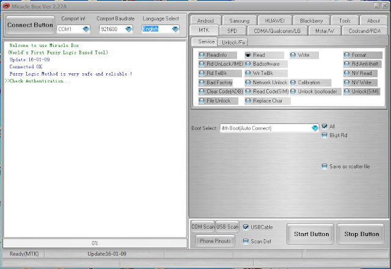Screen dimensions: 391x269
Task: Select the Rd TelBk option
Action: point(220,73)
